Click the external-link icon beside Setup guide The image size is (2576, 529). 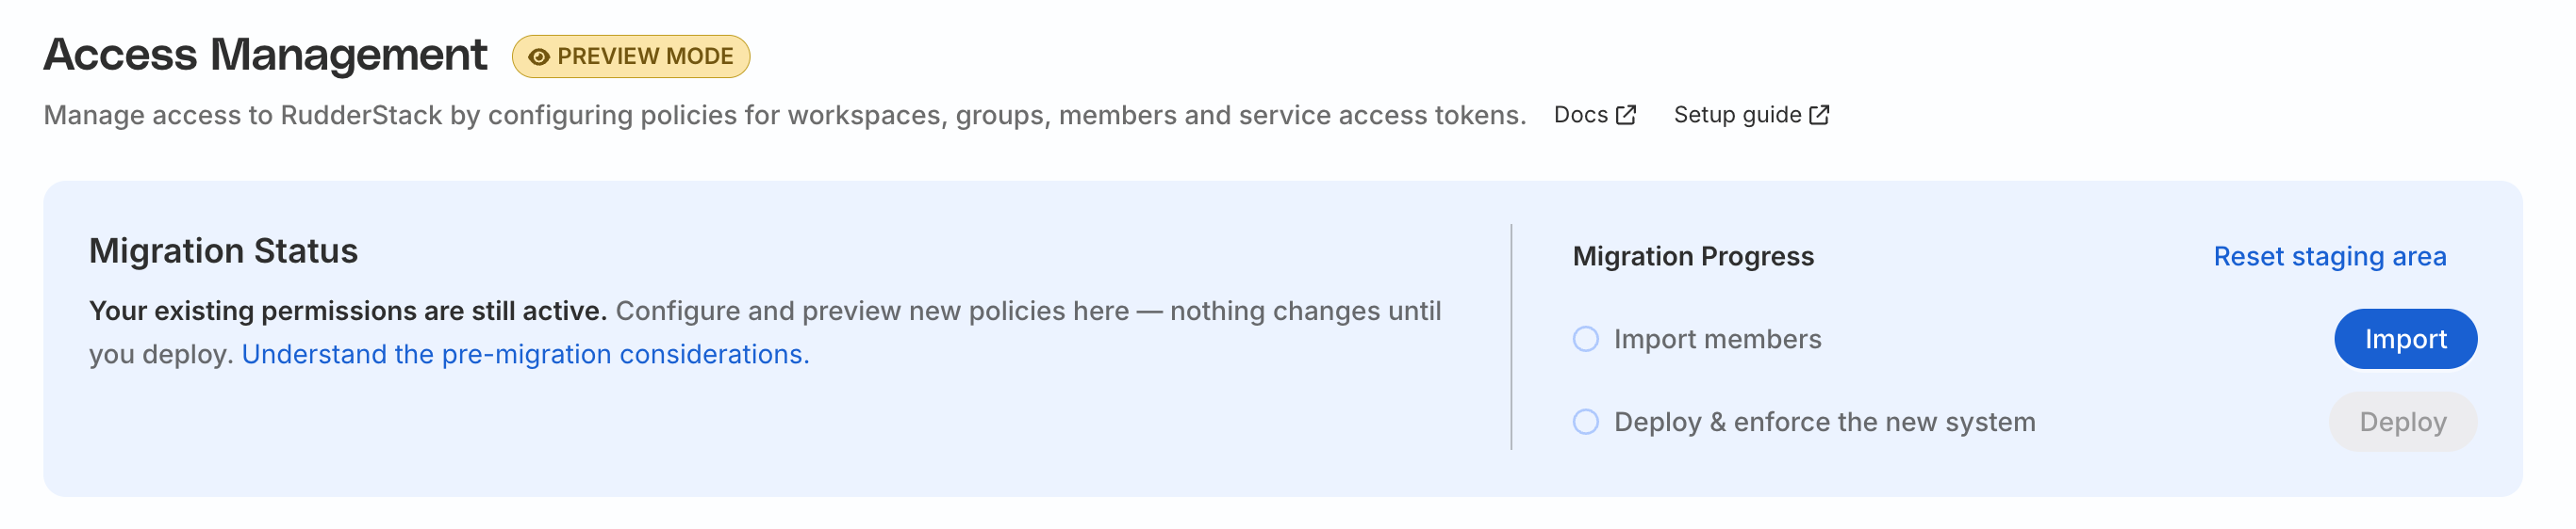tap(1819, 115)
